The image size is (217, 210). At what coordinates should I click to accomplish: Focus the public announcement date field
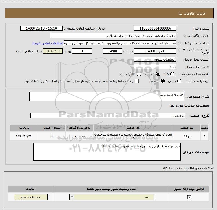41,28
